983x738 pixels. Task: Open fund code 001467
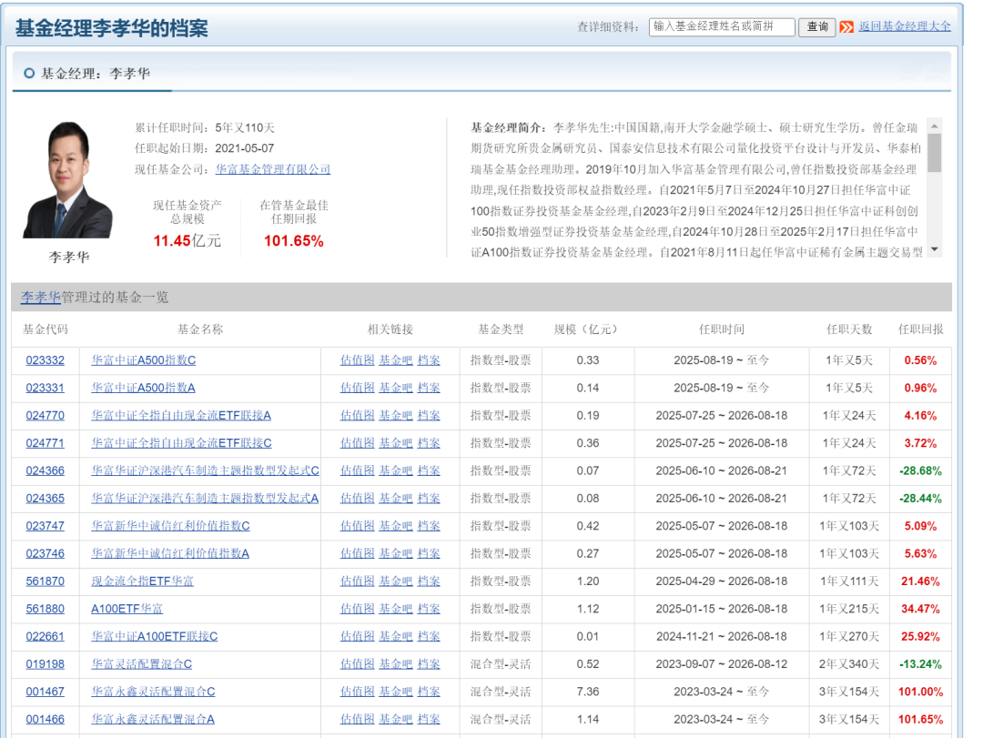(46, 692)
